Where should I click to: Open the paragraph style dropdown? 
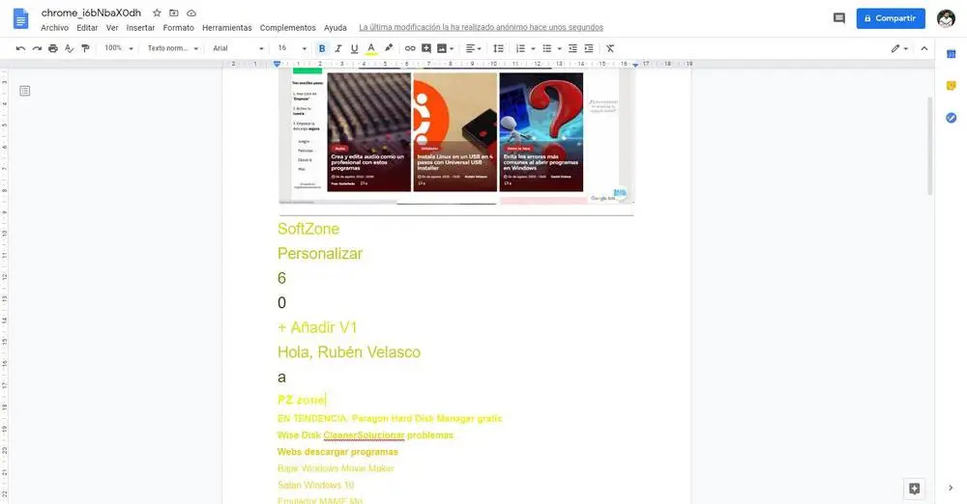[x=173, y=48]
